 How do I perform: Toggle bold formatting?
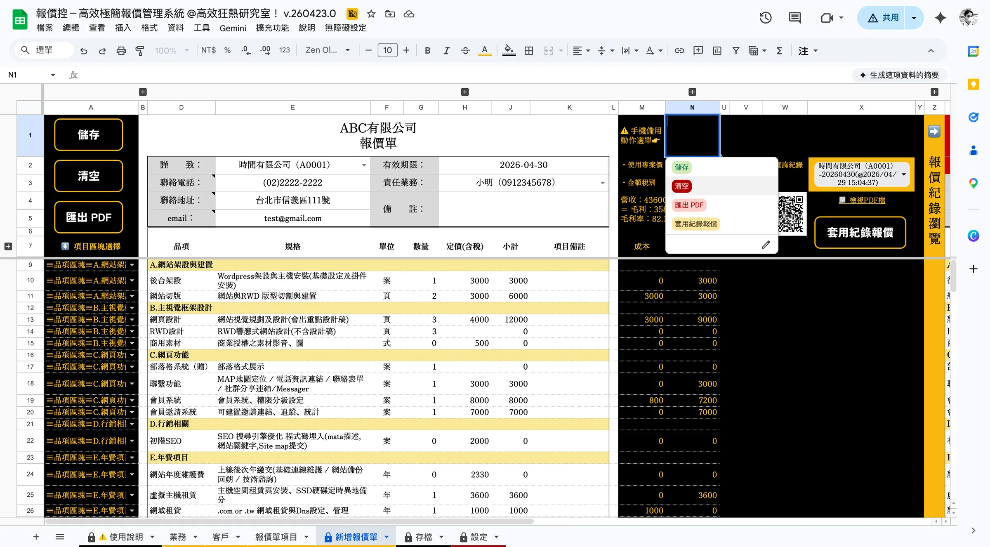pos(427,50)
